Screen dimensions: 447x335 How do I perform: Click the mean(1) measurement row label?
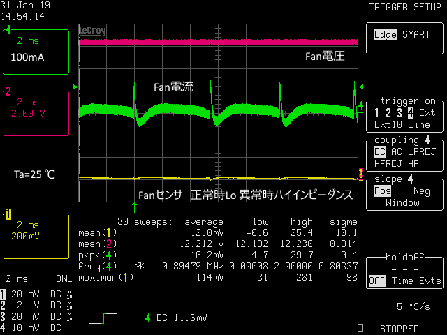tap(98, 232)
